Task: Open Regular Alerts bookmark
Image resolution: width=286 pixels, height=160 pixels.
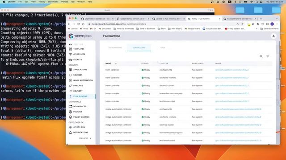Action: click(x=193, y=28)
